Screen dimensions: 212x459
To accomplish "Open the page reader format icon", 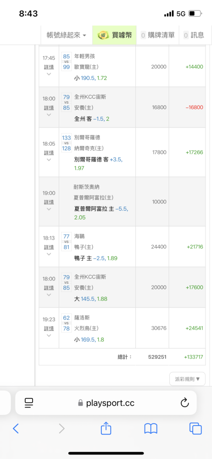I will [x=29, y=403].
